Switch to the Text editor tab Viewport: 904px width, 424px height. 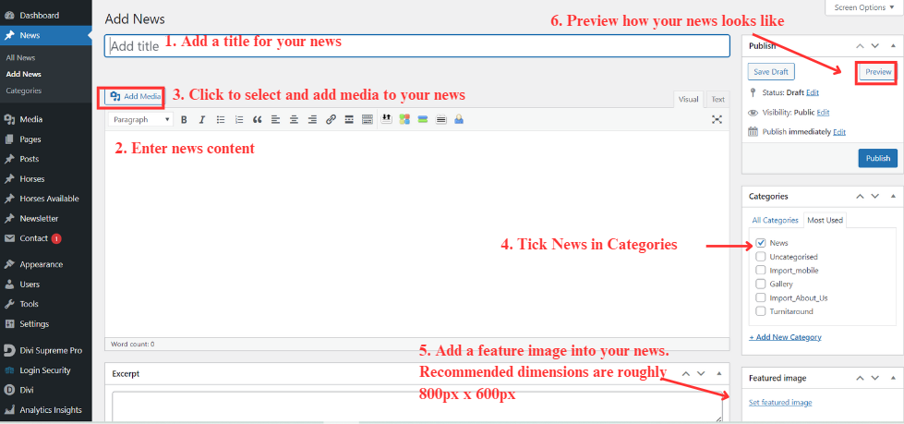click(717, 100)
